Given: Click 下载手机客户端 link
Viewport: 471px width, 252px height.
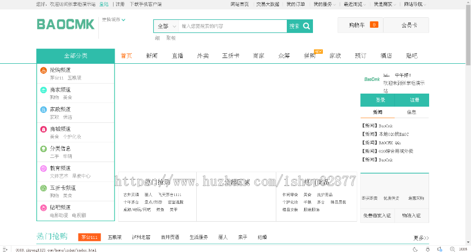Looking at the screenshot, I should click(145, 4).
